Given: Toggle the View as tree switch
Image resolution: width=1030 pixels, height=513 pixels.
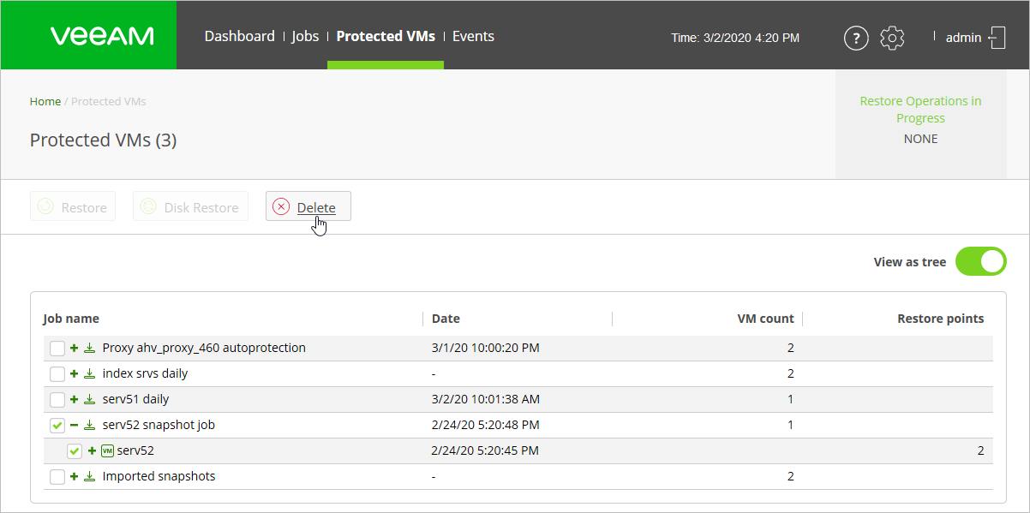Looking at the screenshot, I should click(x=980, y=262).
